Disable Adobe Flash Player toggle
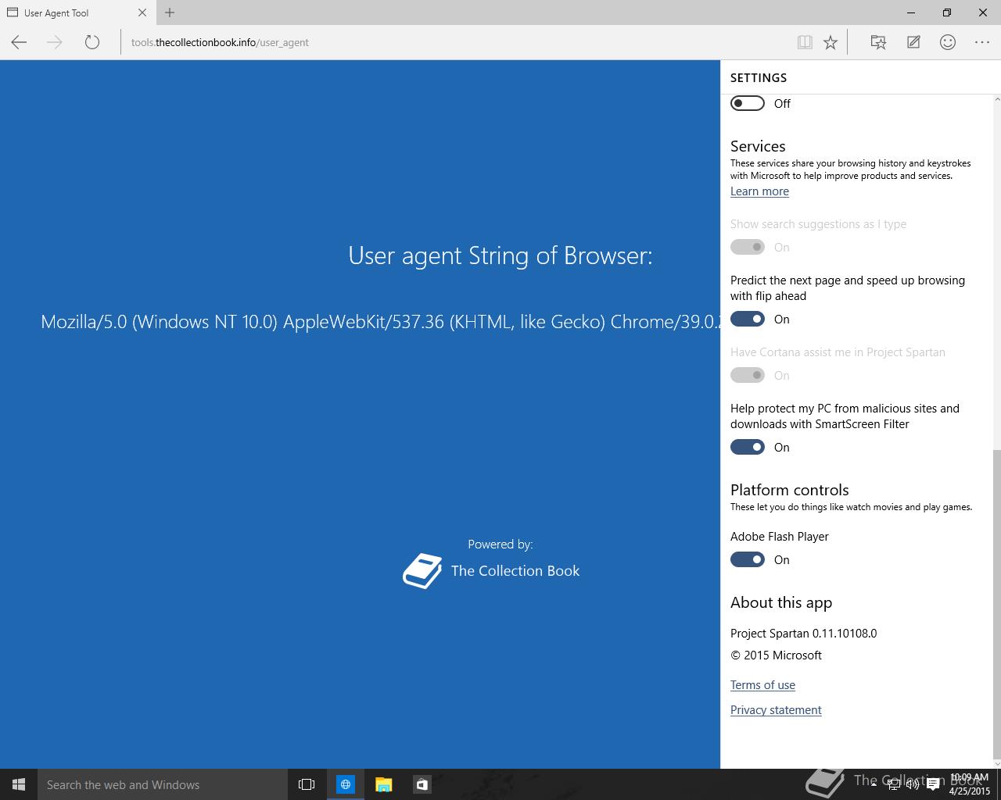Screen dimensions: 1001x800 748,559
